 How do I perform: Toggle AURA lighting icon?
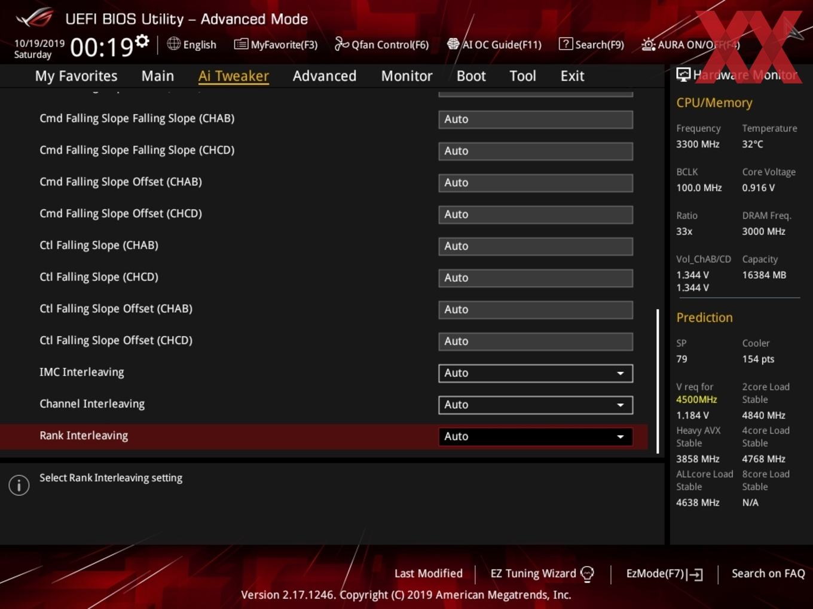coord(648,44)
